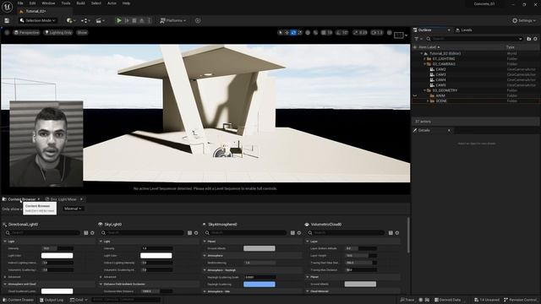The height and width of the screenshot is (304, 541).
Task: Click the viewport options hamburger icon
Action: click(x=7, y=32)
